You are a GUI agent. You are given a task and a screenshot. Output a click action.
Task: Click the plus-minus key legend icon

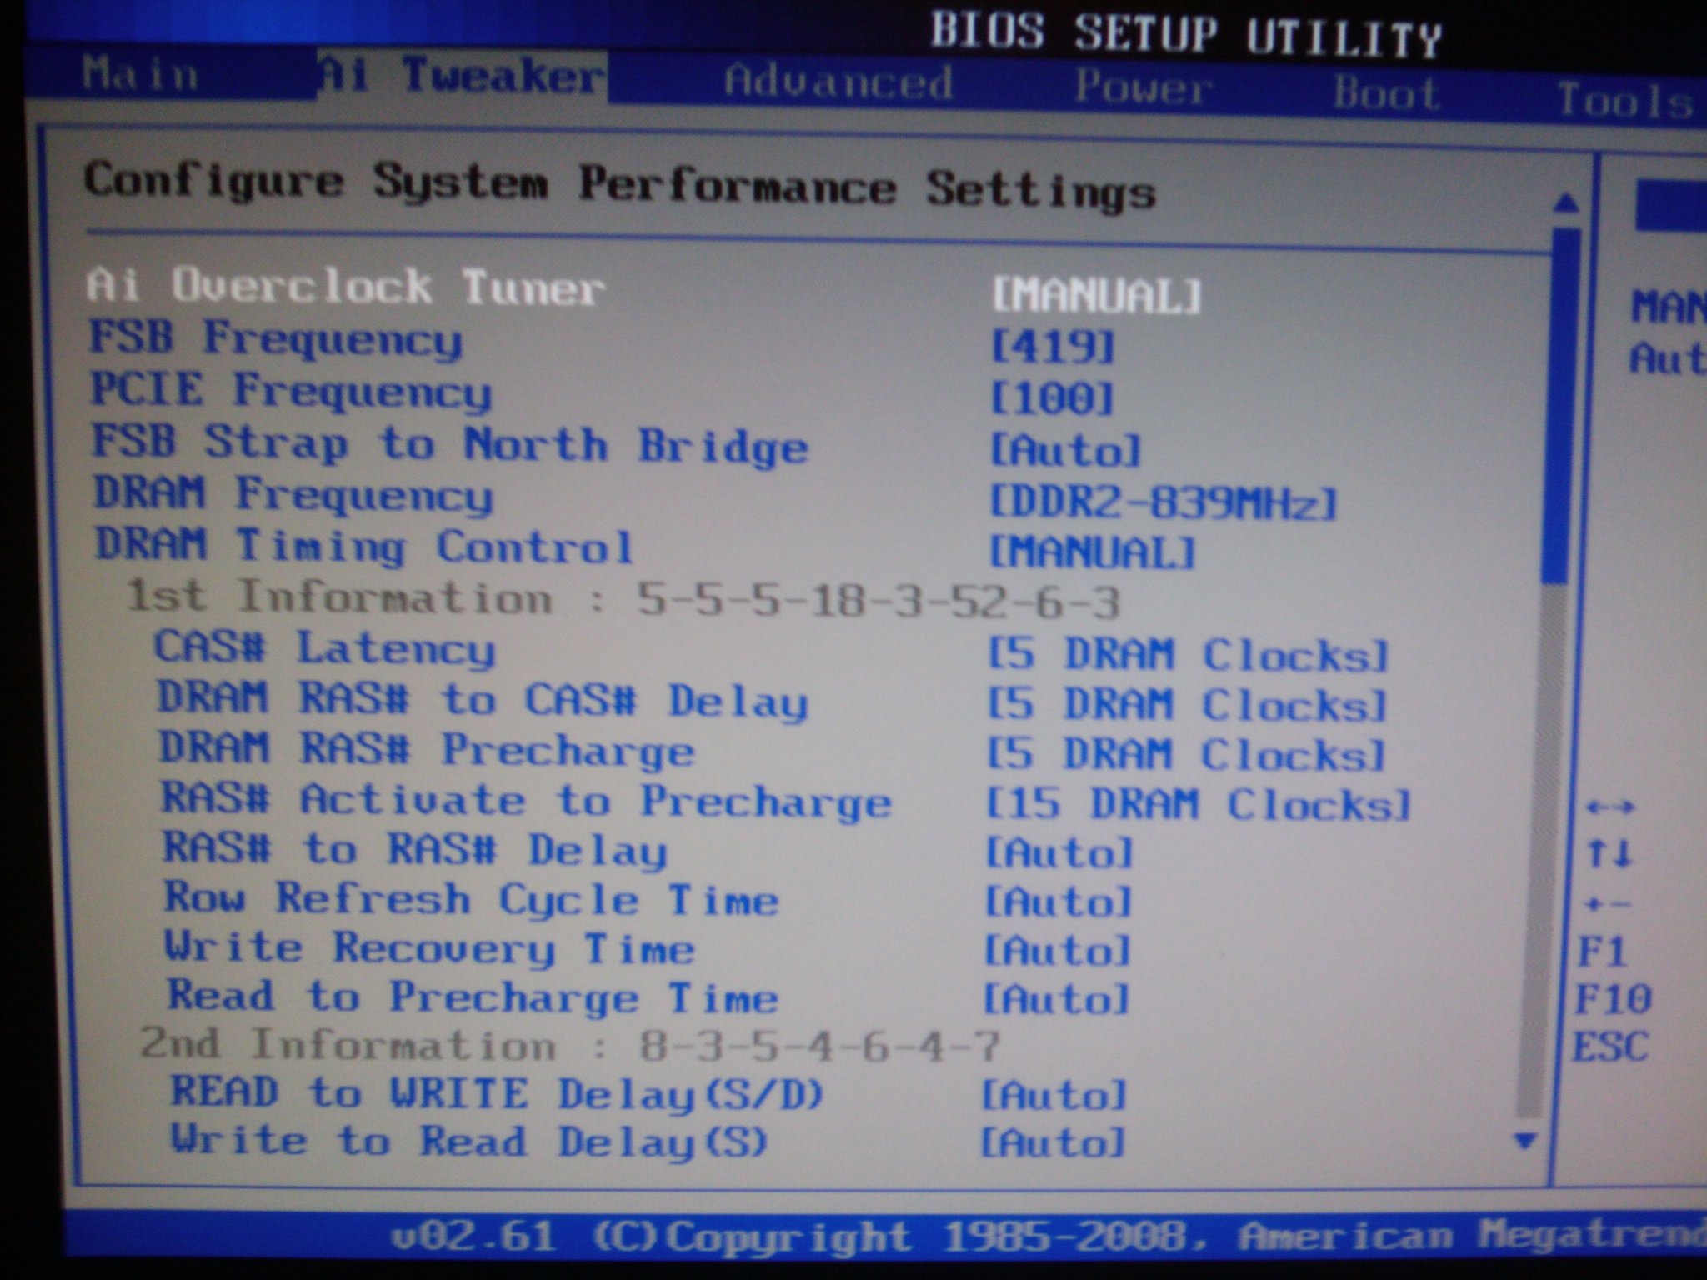point(1609,903)
